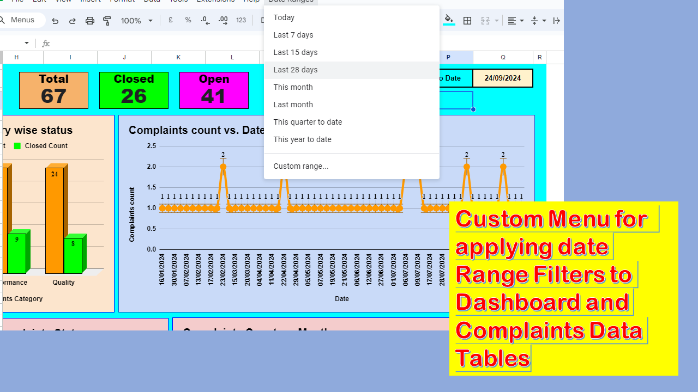Image resolution: width=698 pixels, height=392 pixels.
Task: Select Today from the date range menu
Action: tap(352, 17)
